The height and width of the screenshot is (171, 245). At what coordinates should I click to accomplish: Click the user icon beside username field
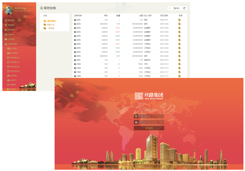coord(136,116)
